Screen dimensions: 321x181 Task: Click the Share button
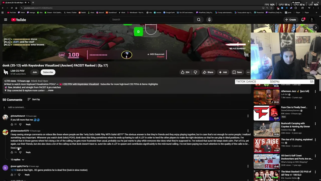click(x=208, y=72)
